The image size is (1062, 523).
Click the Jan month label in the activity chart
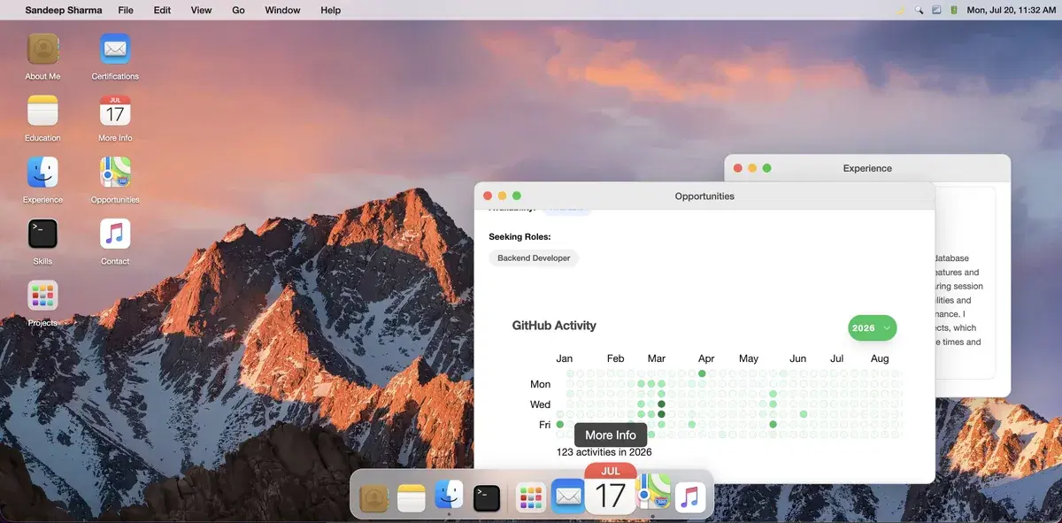point(564,358)
